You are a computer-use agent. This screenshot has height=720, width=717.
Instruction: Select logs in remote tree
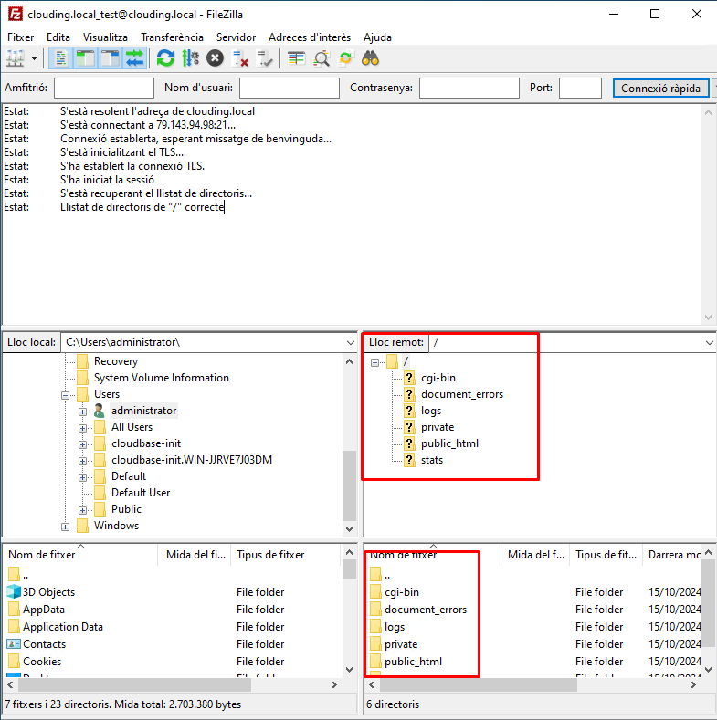[x=431, y=411]
